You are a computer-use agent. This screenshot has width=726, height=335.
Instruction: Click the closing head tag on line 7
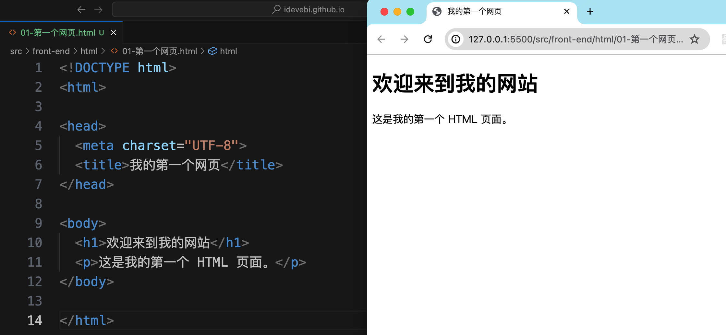point(87,184)
